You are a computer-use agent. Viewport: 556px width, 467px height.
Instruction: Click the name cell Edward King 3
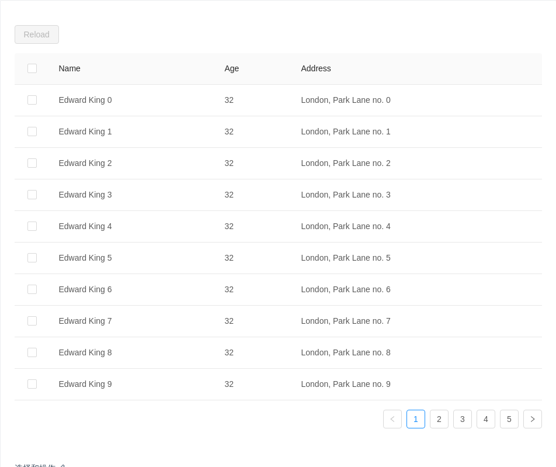click(85, 195)
